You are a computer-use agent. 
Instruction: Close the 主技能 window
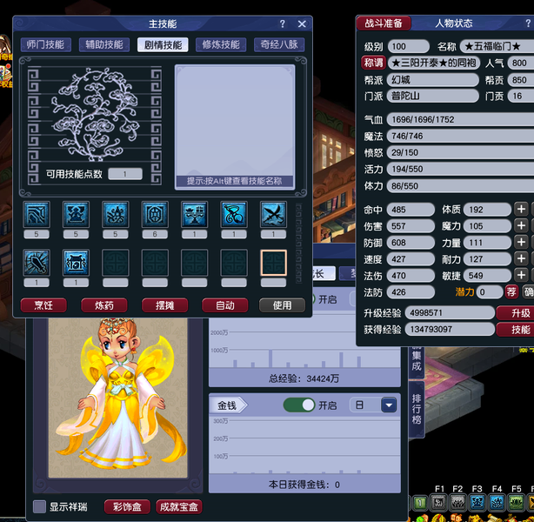pyautogui.click(x=302, y=23)
